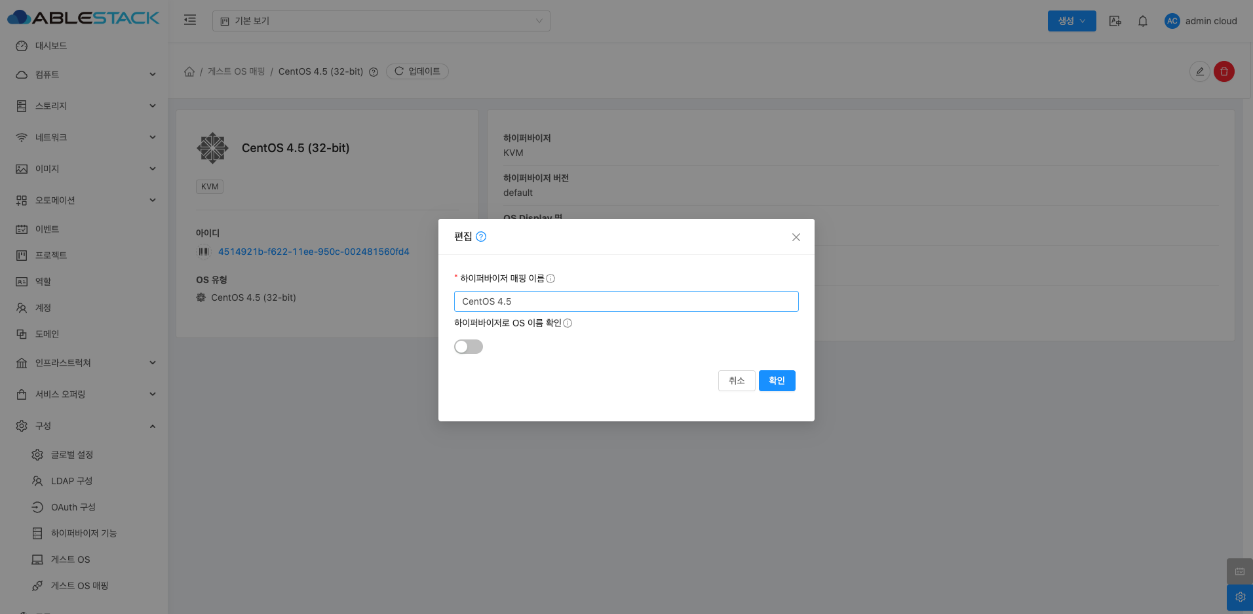Image resolution: width=1253 pixels, height=614 pixels.
Task: Go to 대시보드 in sidebar
Action: click(50, 46)
